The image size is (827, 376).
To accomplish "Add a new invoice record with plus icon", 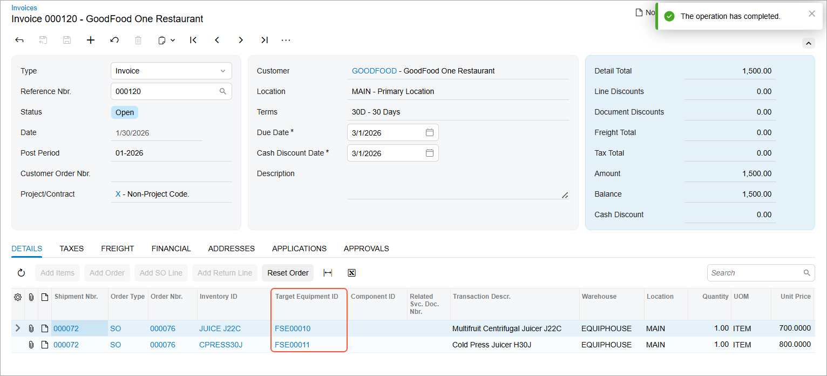I will [x=91, y=40].
